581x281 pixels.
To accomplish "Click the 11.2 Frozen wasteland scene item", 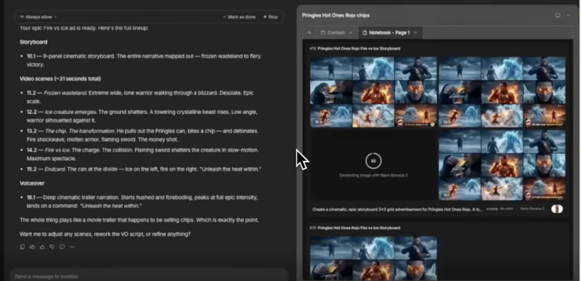I will tap(141, 97).
